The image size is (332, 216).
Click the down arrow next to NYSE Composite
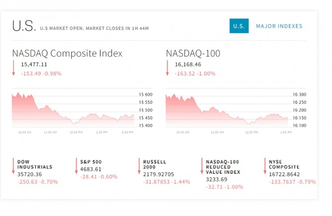point(265,166)
